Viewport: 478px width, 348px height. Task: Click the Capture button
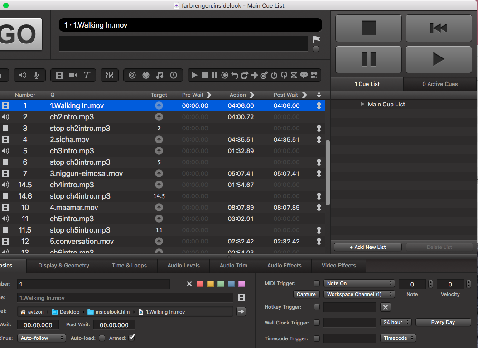pyautogui.click(x=306, y=294)
